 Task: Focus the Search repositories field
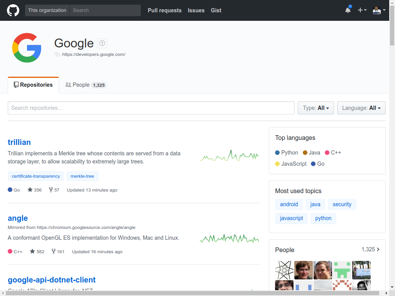(151, 108)
